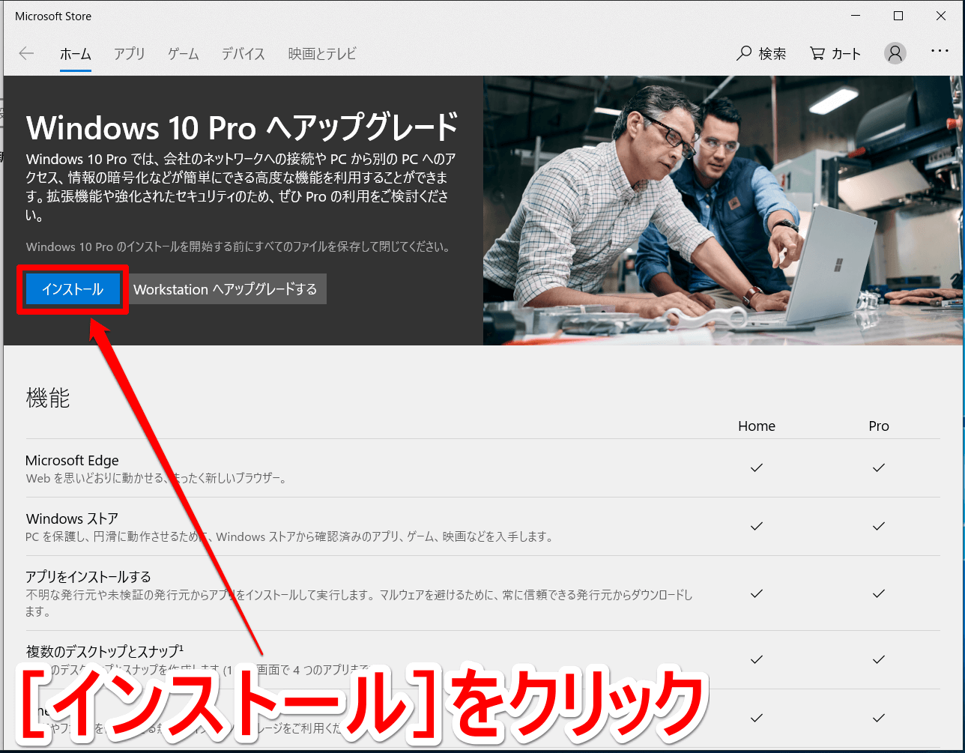Maximize the Microsoft Store window
The image size is (965, 753).
pos(898,16)
